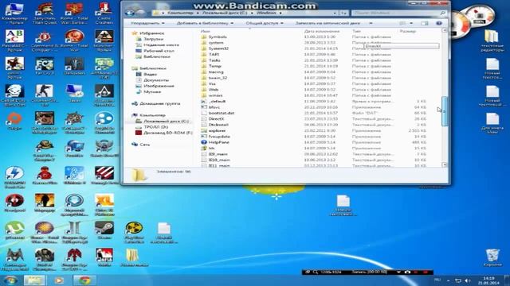Select the explorer application file
The image size is (510, 286).
(x=217, y=130)
